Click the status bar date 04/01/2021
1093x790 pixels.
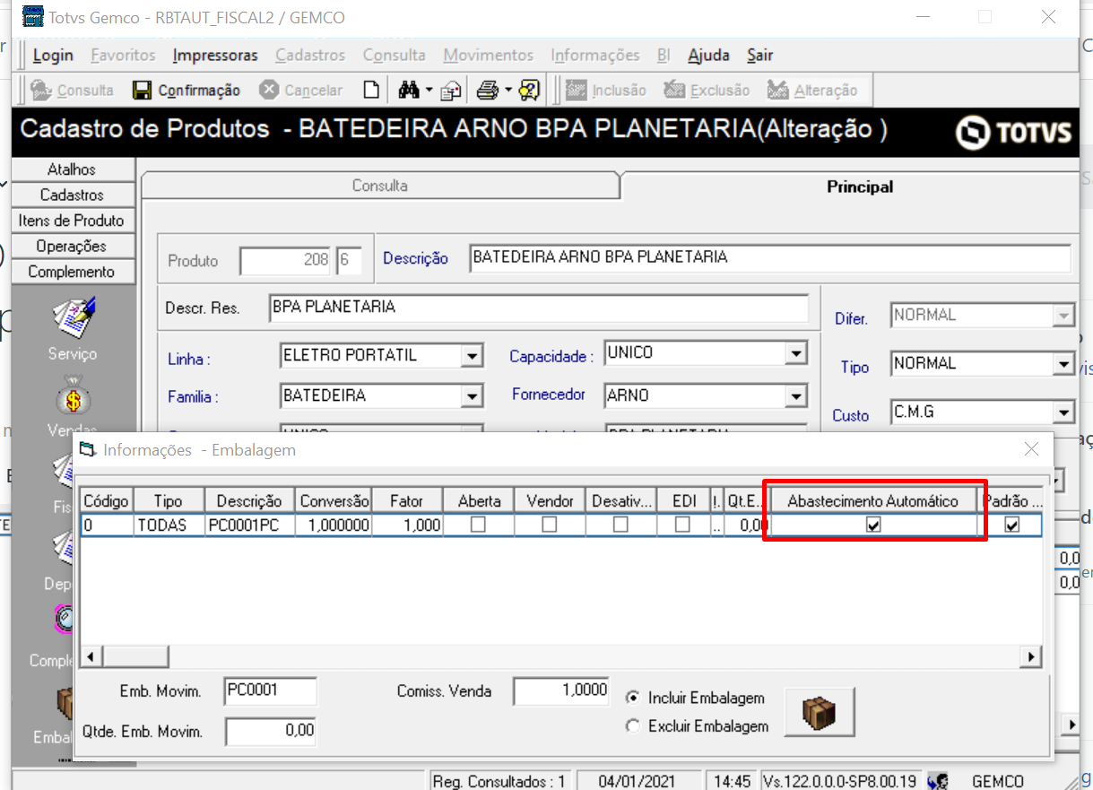click(637, 781)
